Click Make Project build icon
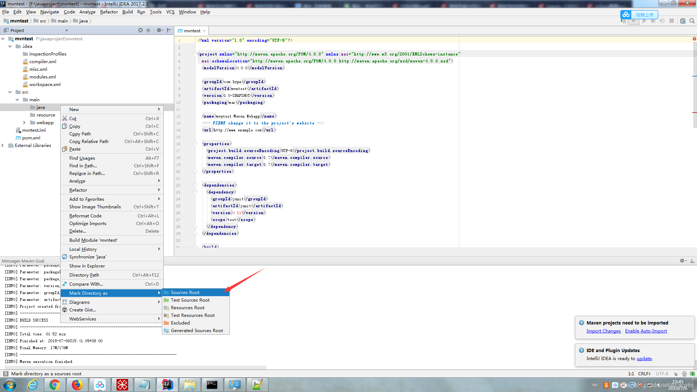Image resolution: width=697 pixels, height=392 pixels. [623, 21]
